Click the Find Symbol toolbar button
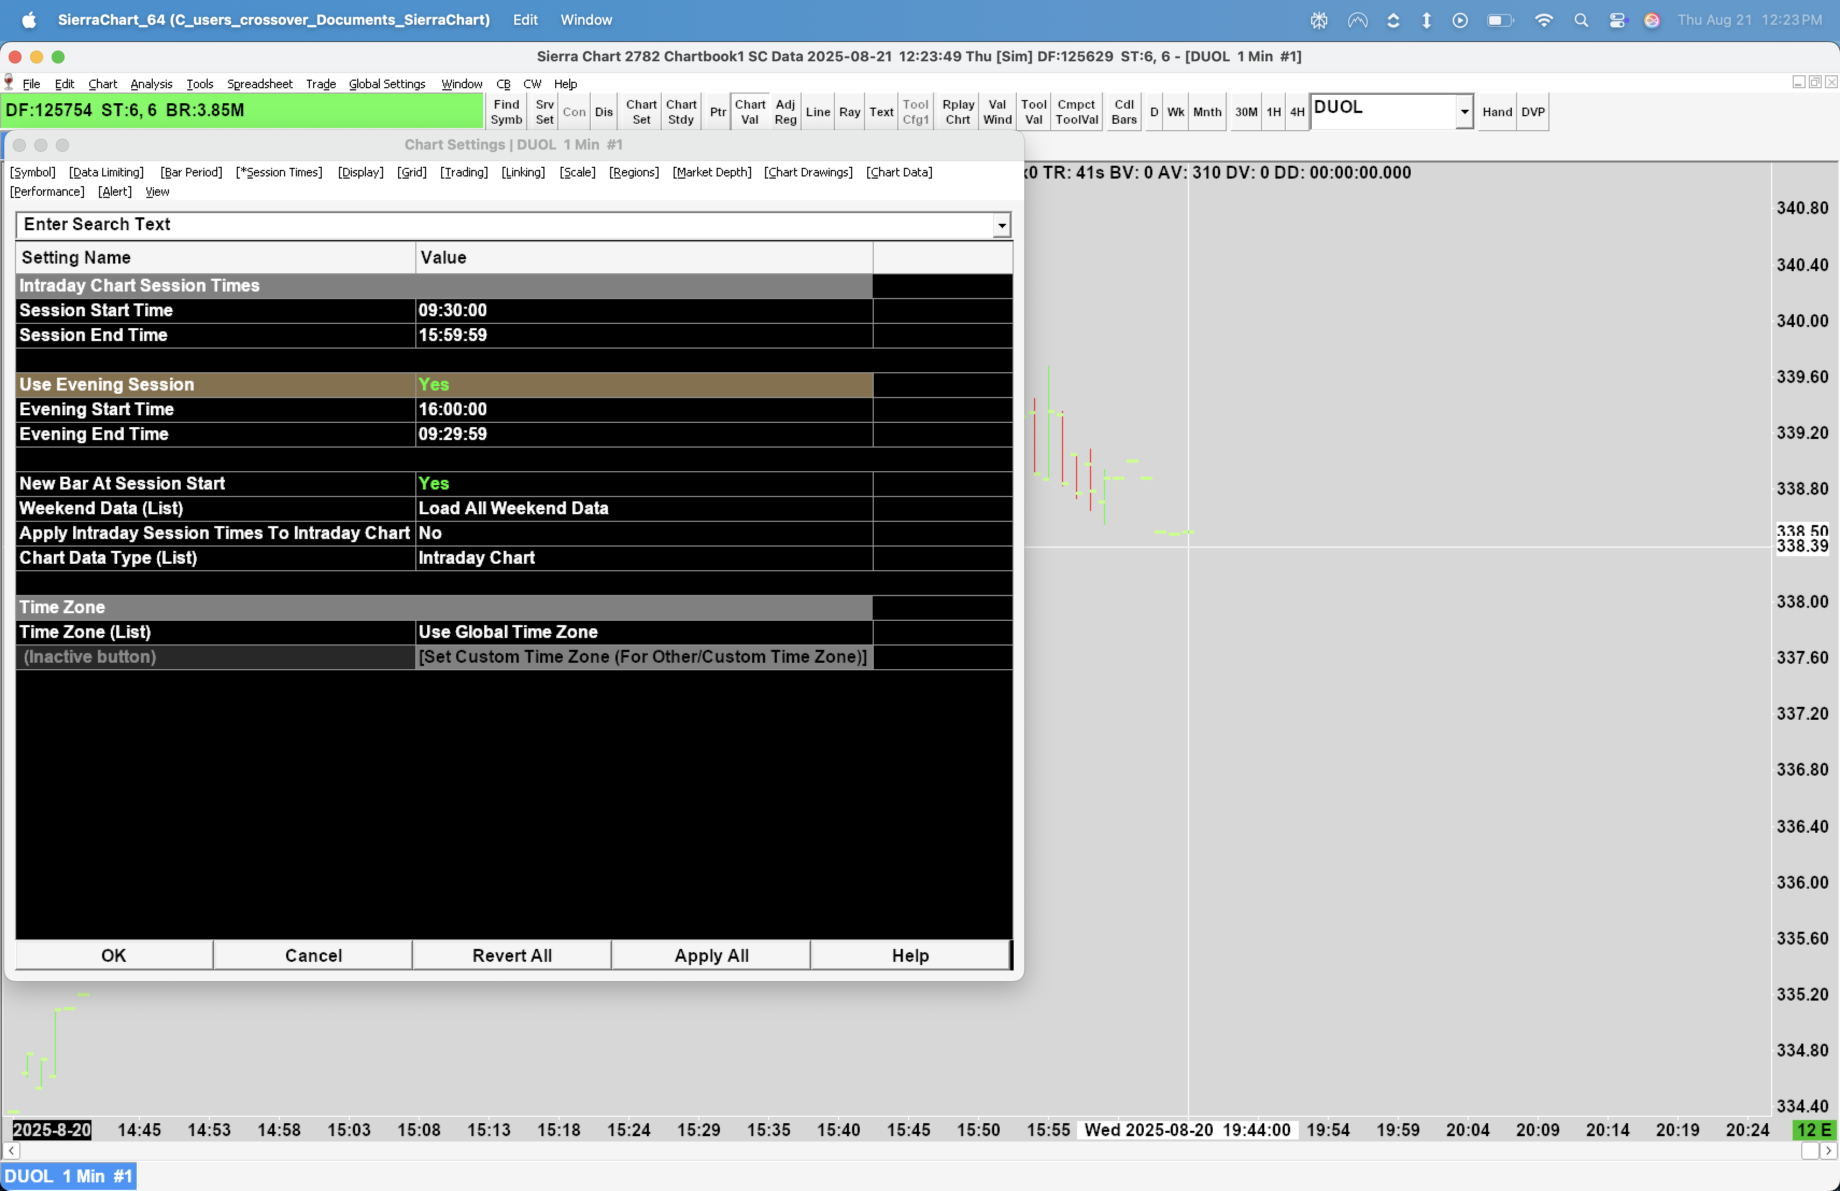 click(x=506, y=112)
